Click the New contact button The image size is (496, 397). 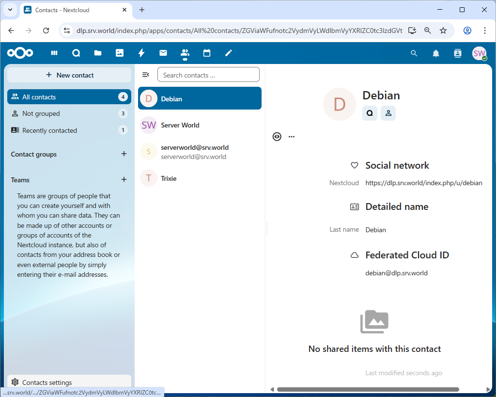pyautogui.click(x=69, y=75)
